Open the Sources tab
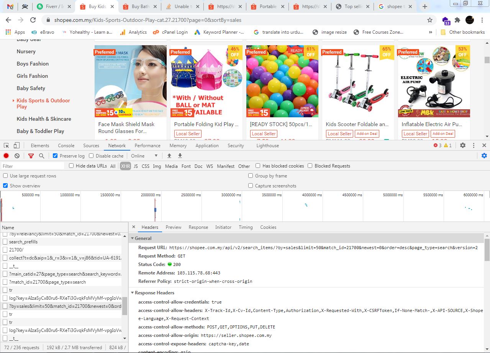 (x=91, y=145)
